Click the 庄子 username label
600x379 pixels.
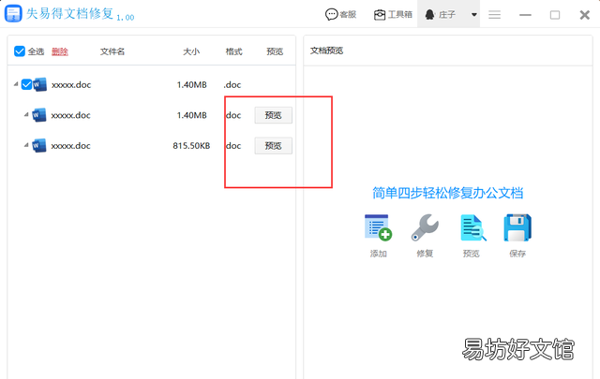click(447, 15)
